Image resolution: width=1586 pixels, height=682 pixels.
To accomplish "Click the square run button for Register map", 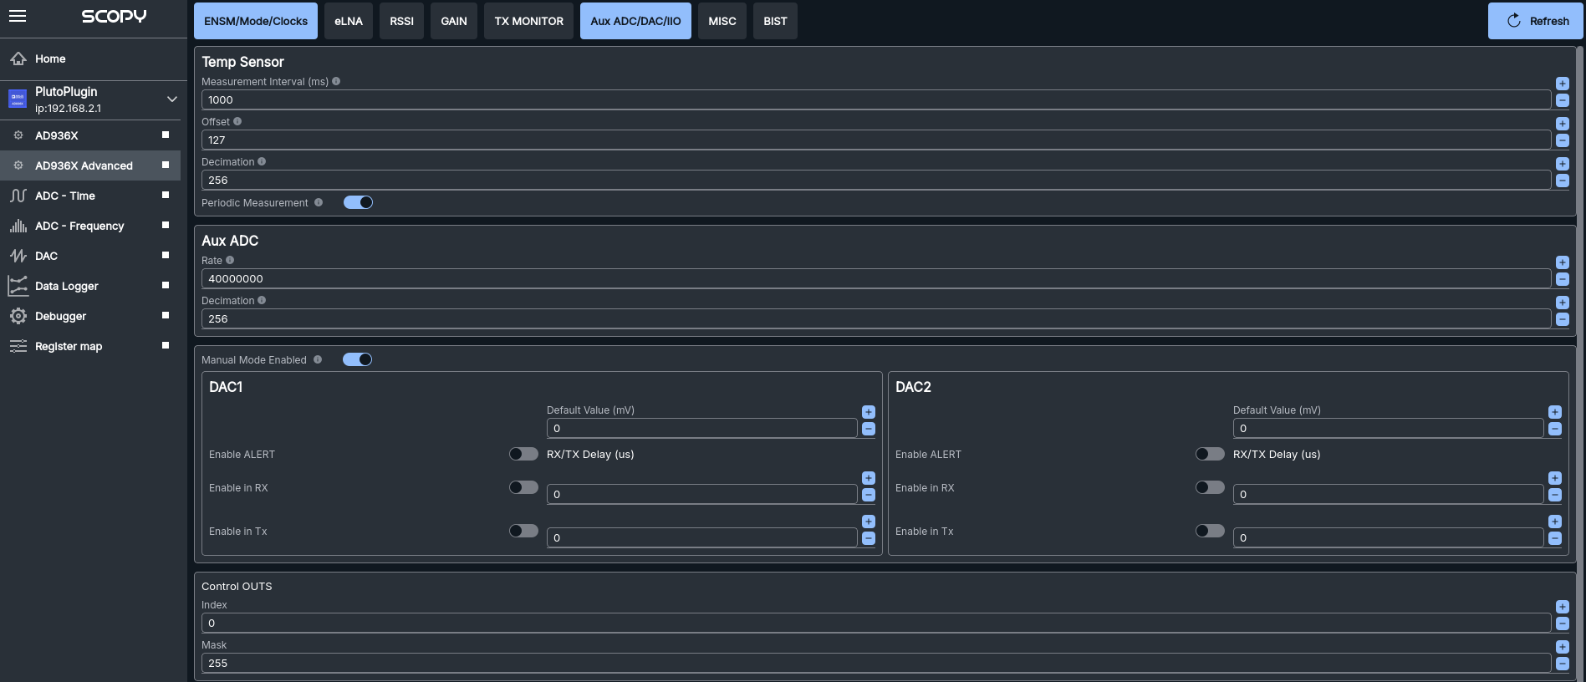I will pyautogui.click(x=166, y=345).
